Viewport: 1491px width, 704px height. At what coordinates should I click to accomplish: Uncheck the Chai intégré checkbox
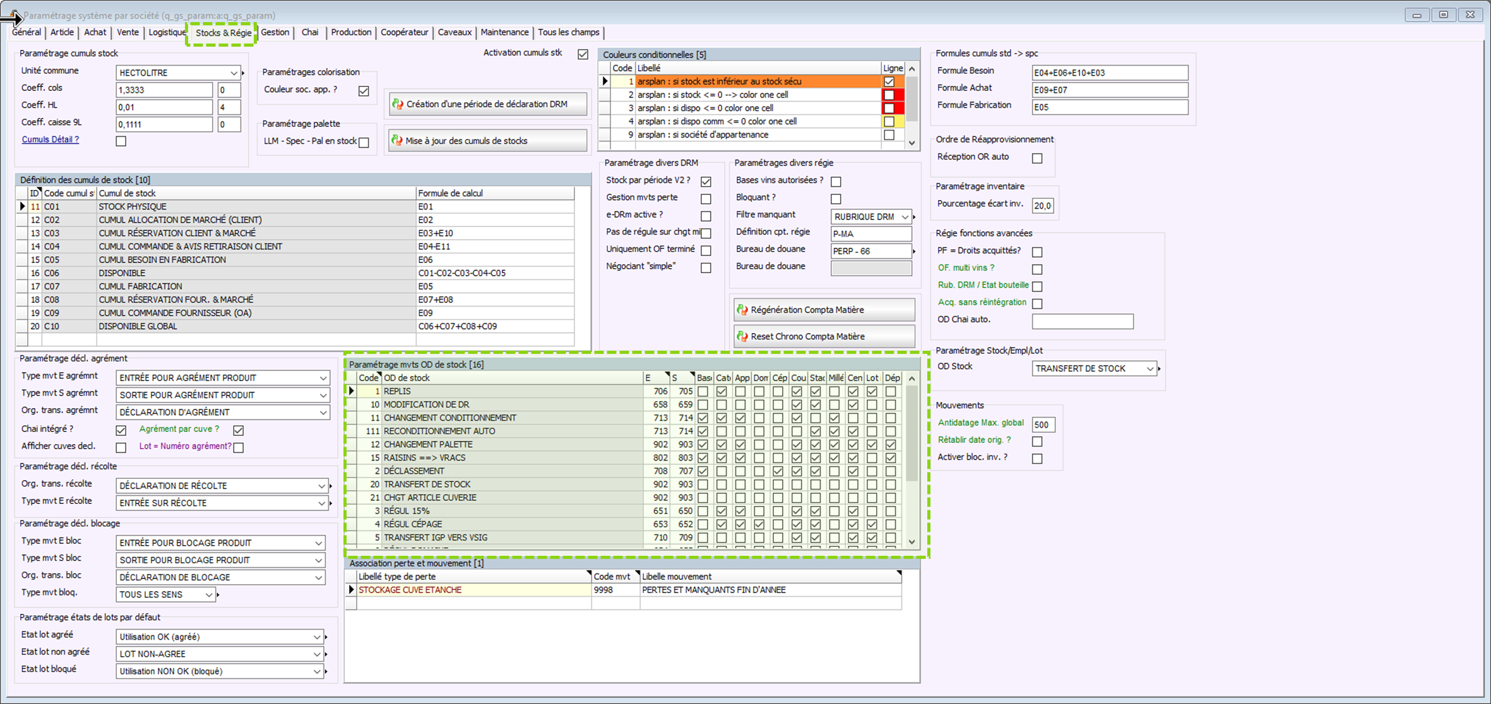121,430
